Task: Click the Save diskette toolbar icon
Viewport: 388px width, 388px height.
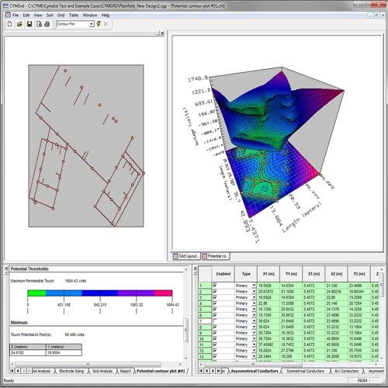Action: pos(29,24)
